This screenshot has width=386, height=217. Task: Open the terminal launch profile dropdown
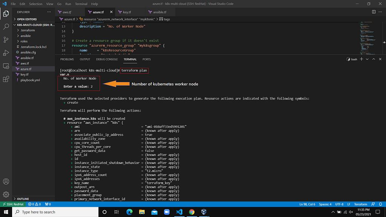click(367, 59)
